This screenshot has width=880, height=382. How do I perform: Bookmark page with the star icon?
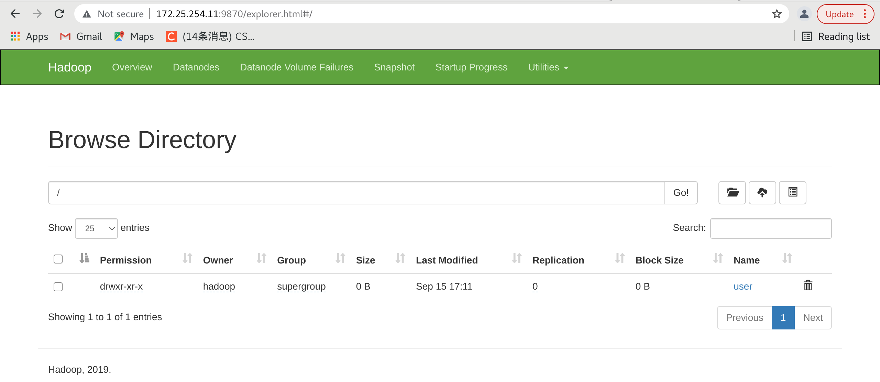click(777, 14)
